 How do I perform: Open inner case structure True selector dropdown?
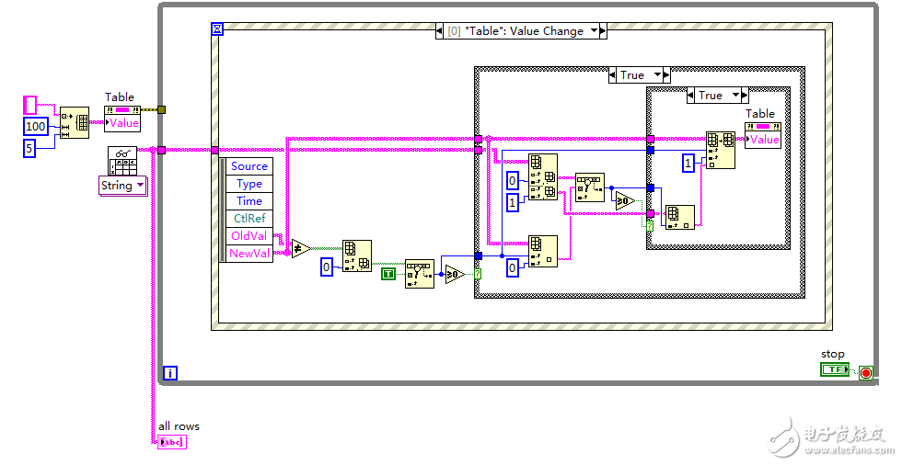click(735, 96)
